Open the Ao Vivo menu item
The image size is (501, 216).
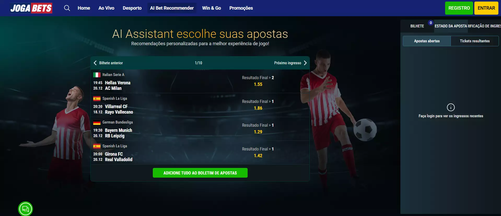tap(106, 8)
